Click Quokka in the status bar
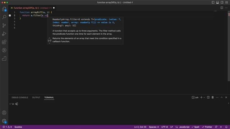This screenshot has height=129, width=230. [18, 127]
